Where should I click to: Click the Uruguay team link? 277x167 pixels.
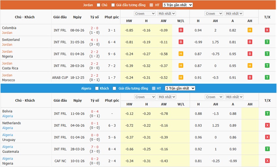click(9, 140)
